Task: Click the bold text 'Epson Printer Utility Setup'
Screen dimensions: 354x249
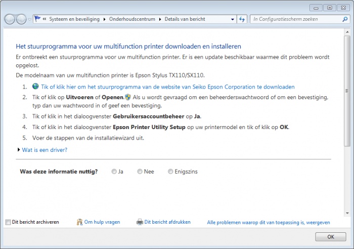Action: click(149, 127)
